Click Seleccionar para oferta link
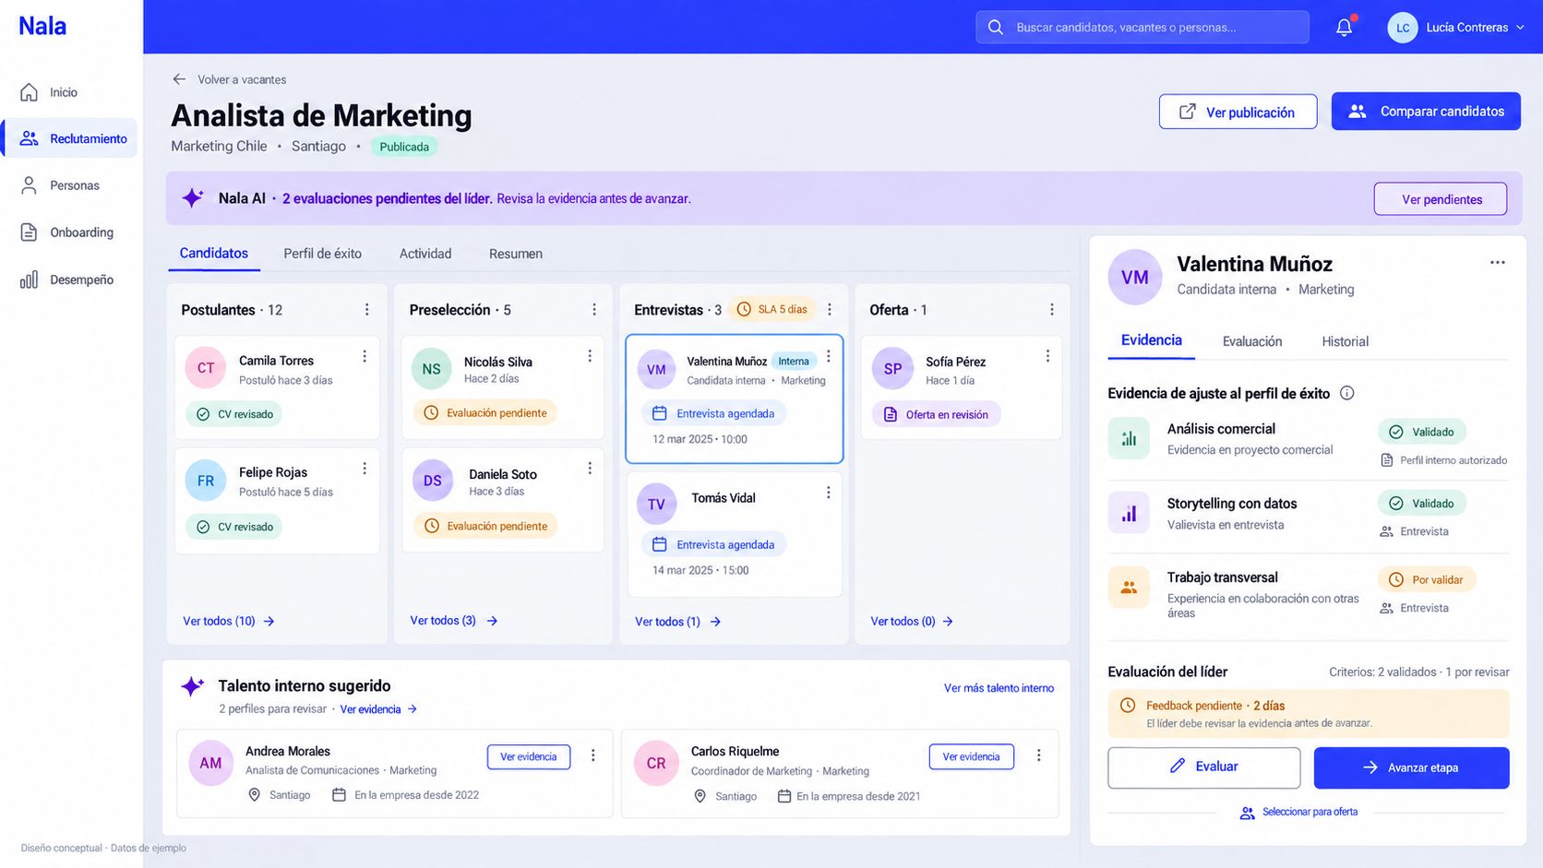The height and width of the screenshot is (868, 1543). tap(1299, 813)
